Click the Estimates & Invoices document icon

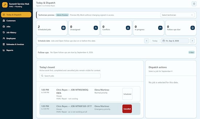point(4,44)
